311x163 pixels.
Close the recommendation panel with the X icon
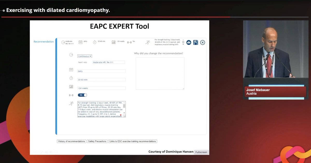click(202, 42)
